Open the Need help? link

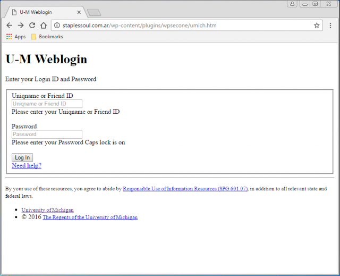coord(27,165)
